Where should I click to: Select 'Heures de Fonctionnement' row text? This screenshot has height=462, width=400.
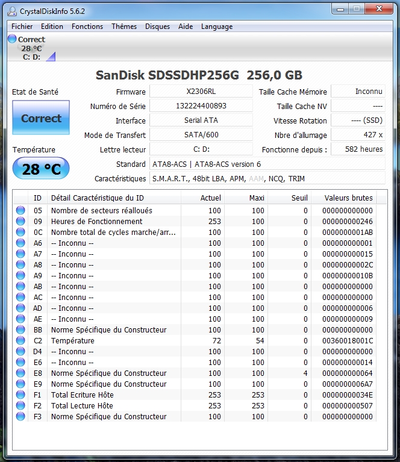coord(96,221)
